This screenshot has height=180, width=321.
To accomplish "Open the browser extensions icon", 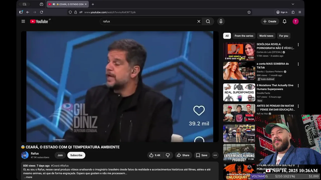I will click(293, 12).
